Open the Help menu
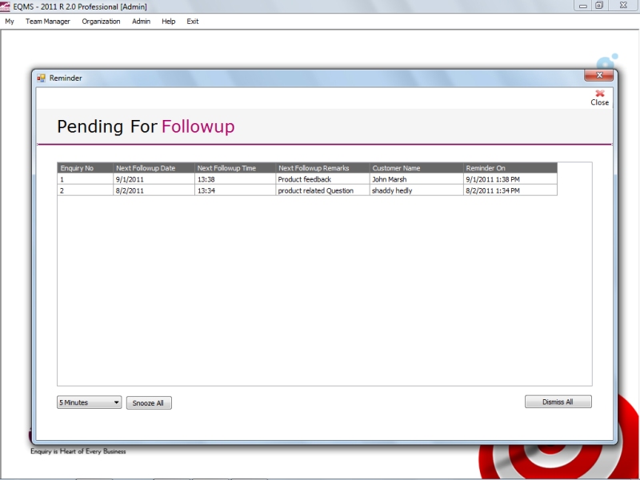This screenshot has height=480, width=640. click(x=168, y=22)
